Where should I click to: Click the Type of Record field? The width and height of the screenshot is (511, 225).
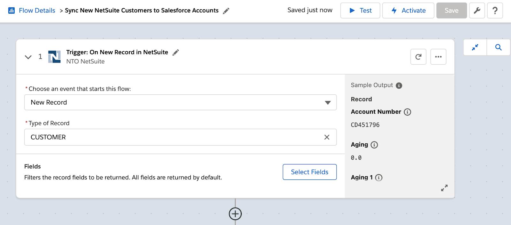point(172,137)
